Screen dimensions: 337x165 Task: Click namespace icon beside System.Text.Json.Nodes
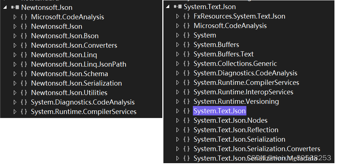coord(187,121)
